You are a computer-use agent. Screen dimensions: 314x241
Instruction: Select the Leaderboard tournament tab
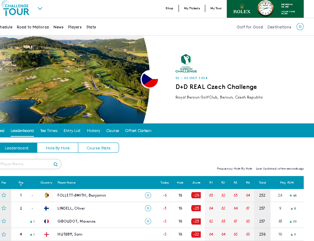point(22,131)
